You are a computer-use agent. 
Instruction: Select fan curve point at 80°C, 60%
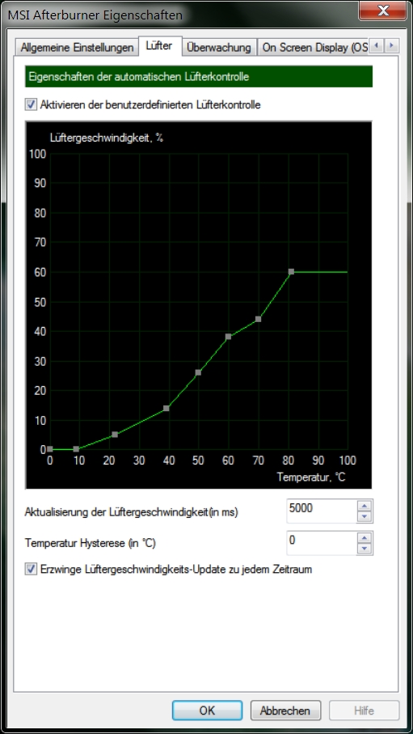pyautogui.click(x=291, y=271)
